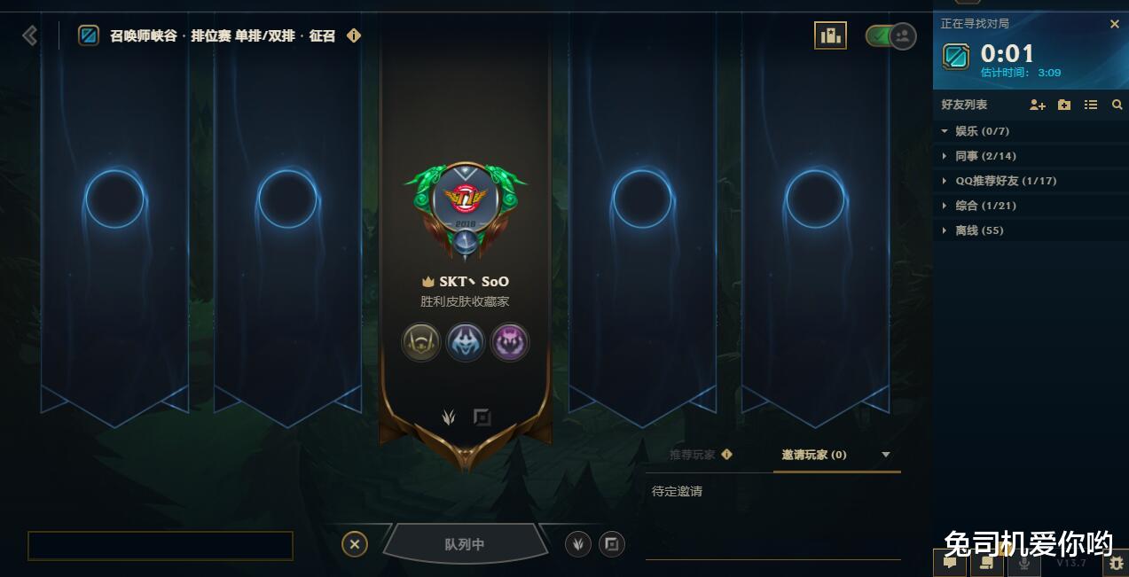Select the 邀请玩家 (0) tab
1129x577 pixels.
pos(814,455)
